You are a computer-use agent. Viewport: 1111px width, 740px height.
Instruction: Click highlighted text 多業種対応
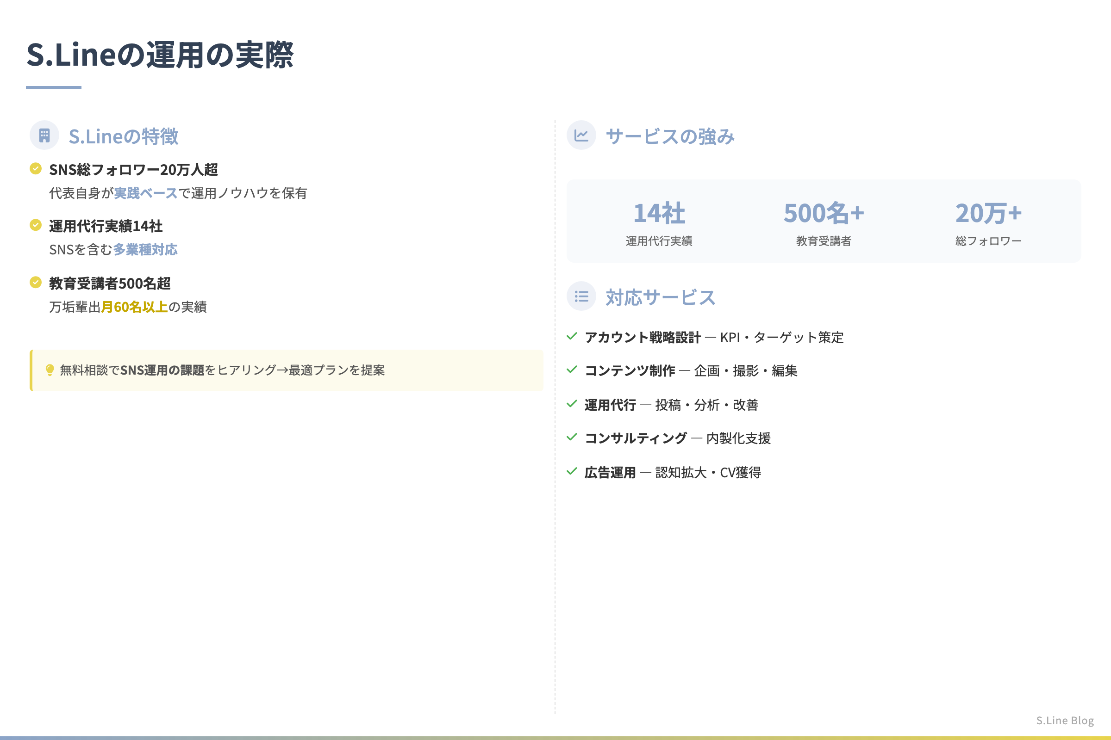[x=145, y=250]
